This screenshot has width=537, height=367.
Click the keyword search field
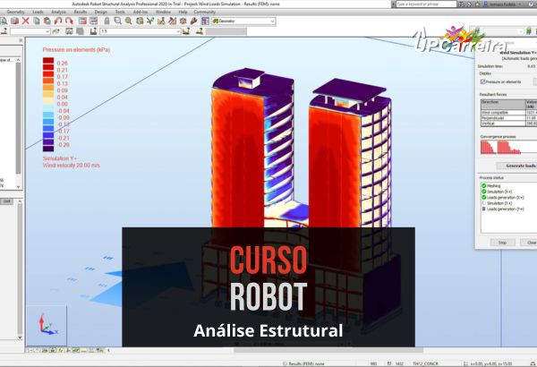[426, 4]
